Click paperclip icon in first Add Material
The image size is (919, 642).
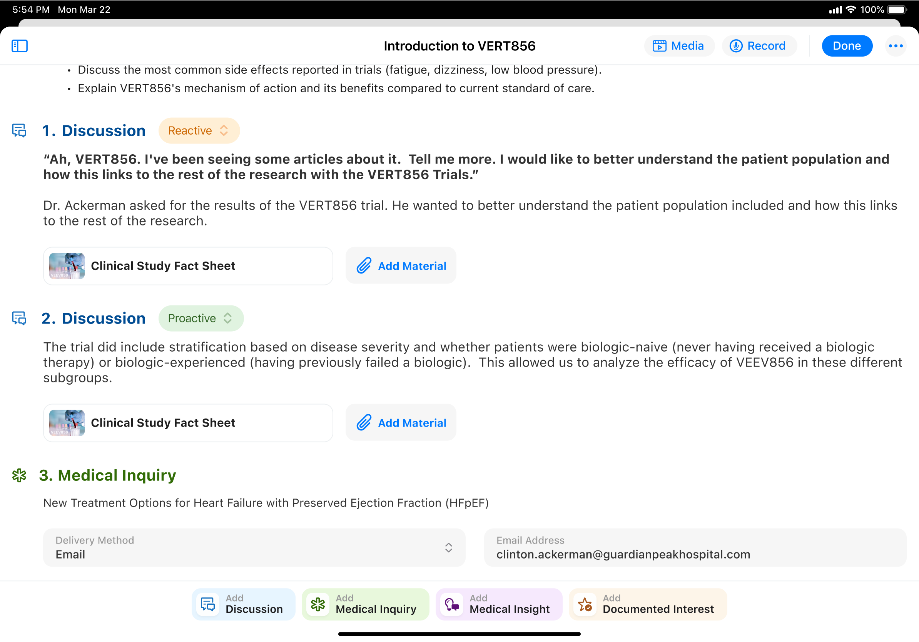click(x=364, y=265)
